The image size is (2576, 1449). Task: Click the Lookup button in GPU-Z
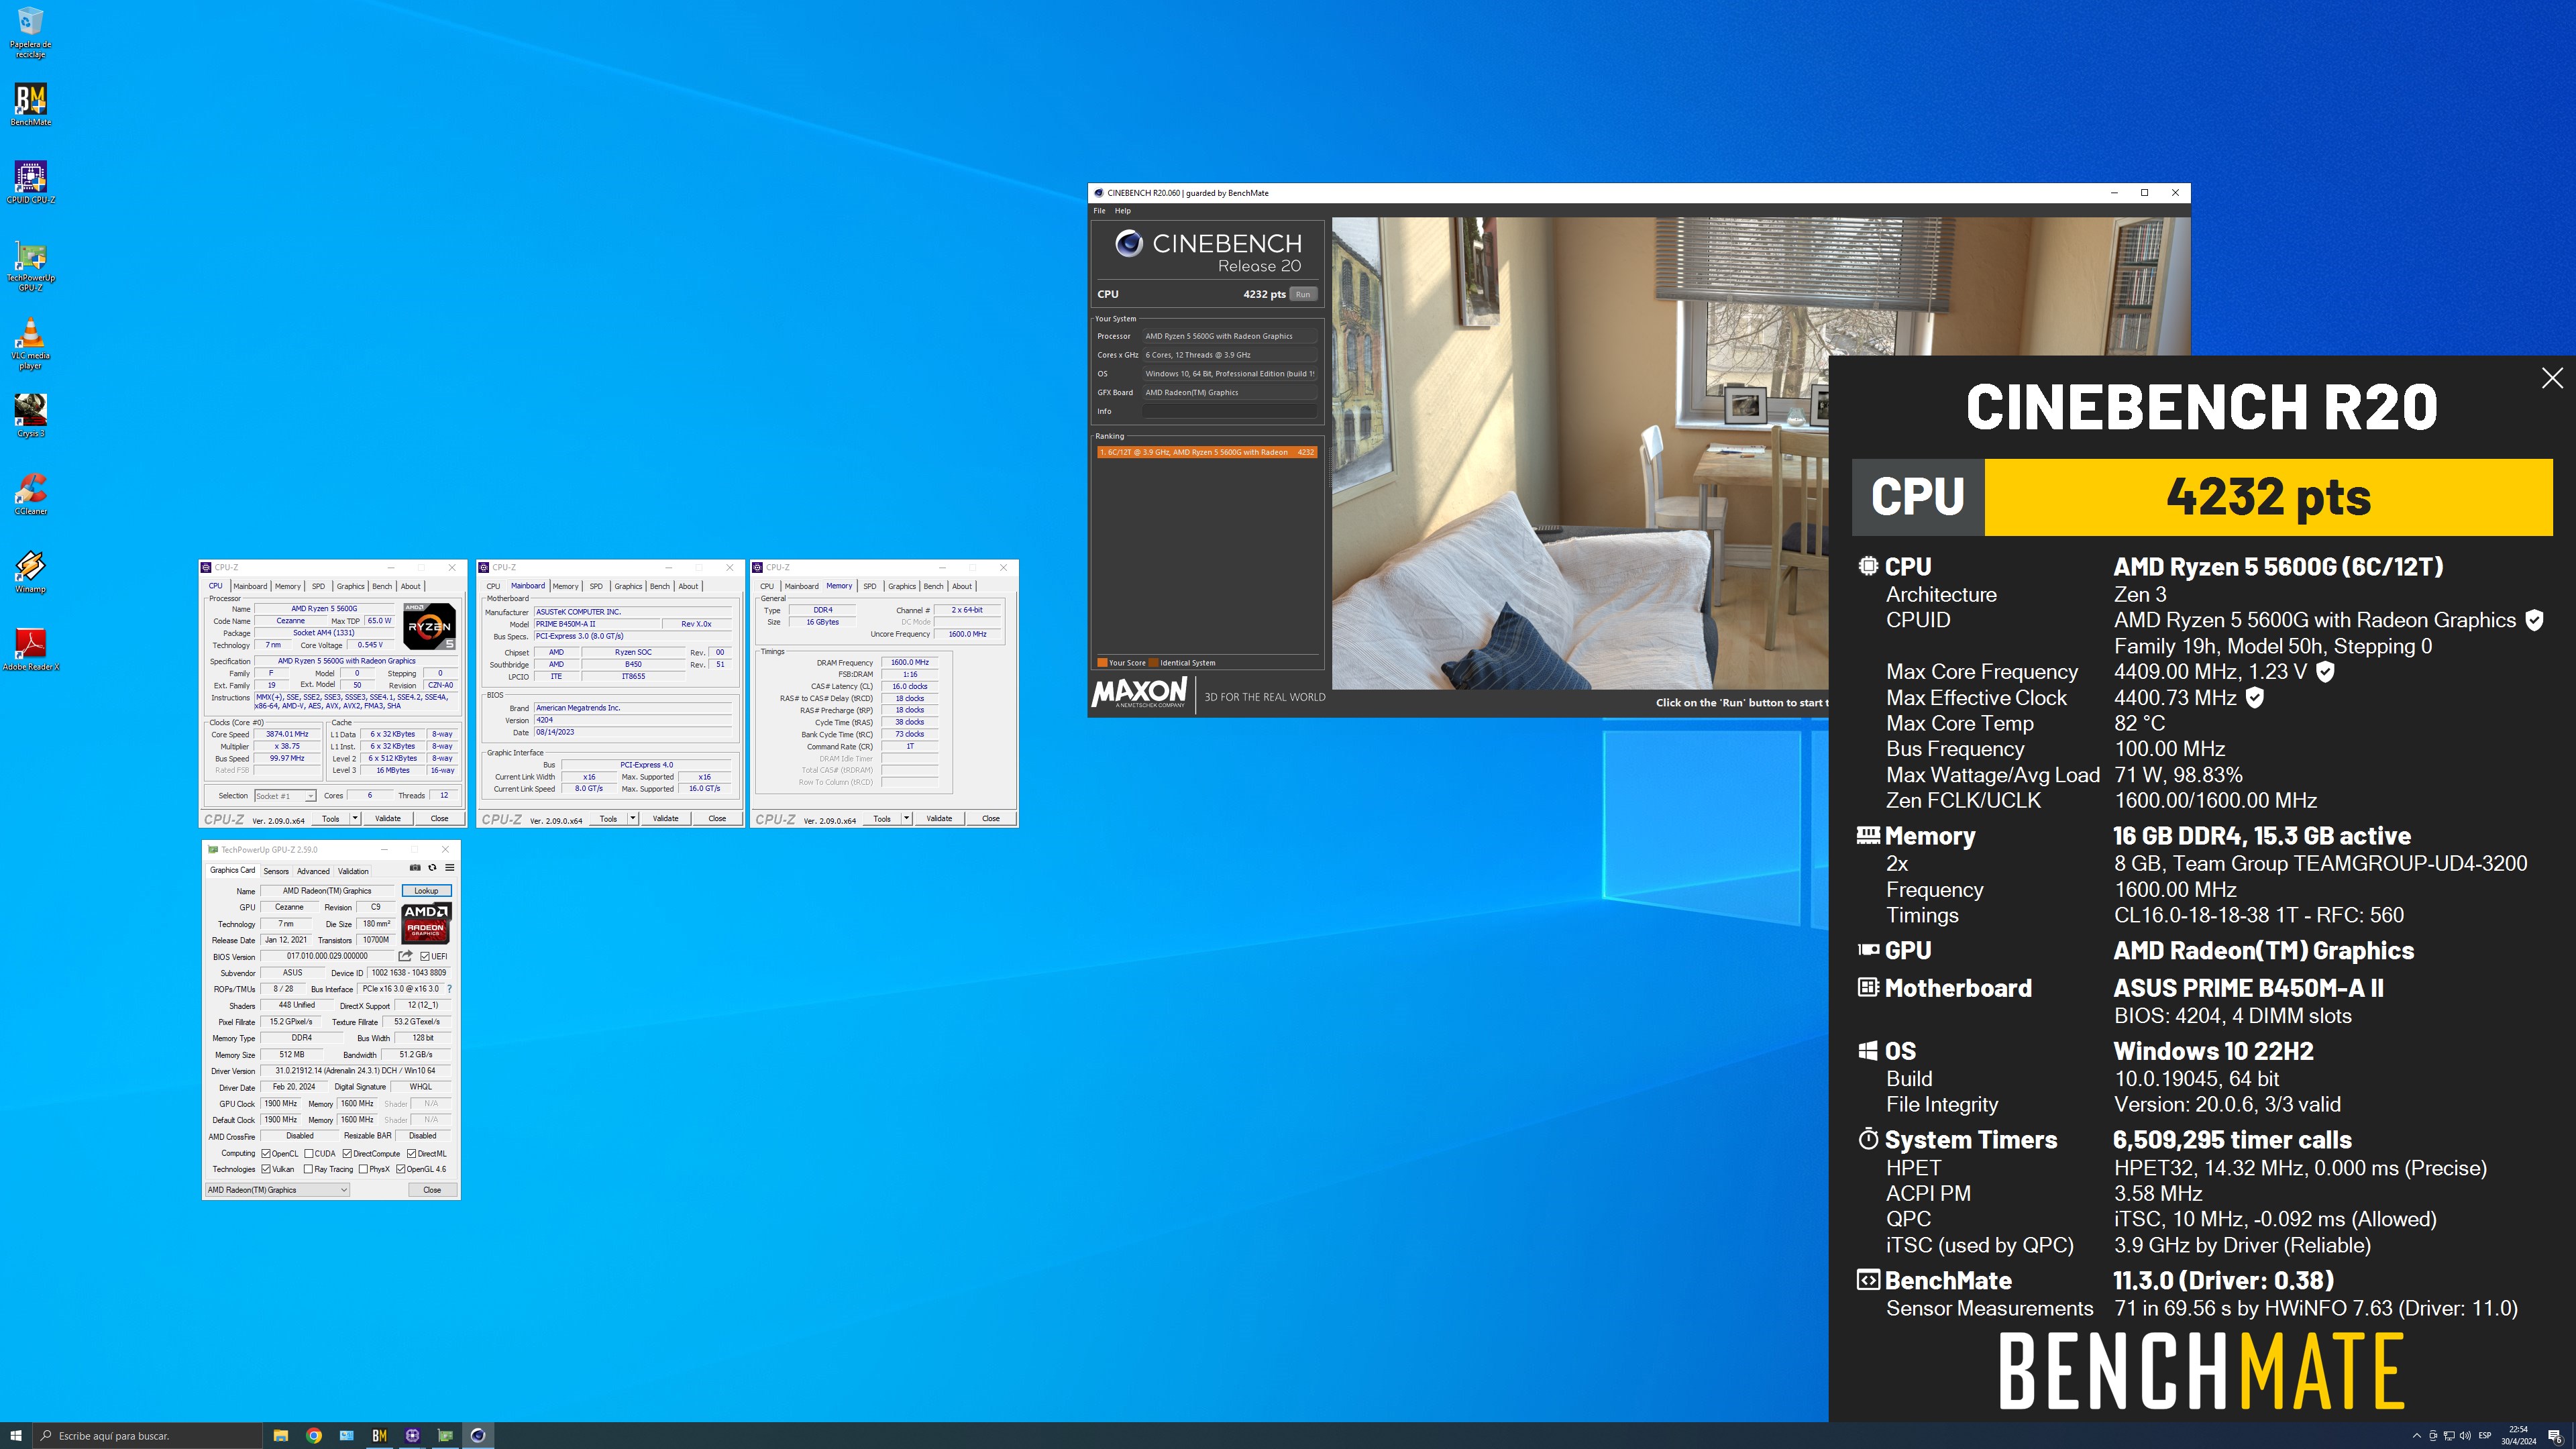(x=427, y=890)
